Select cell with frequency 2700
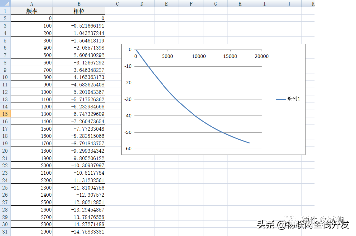This screenshot has height=236, width=356. (32, 217)
